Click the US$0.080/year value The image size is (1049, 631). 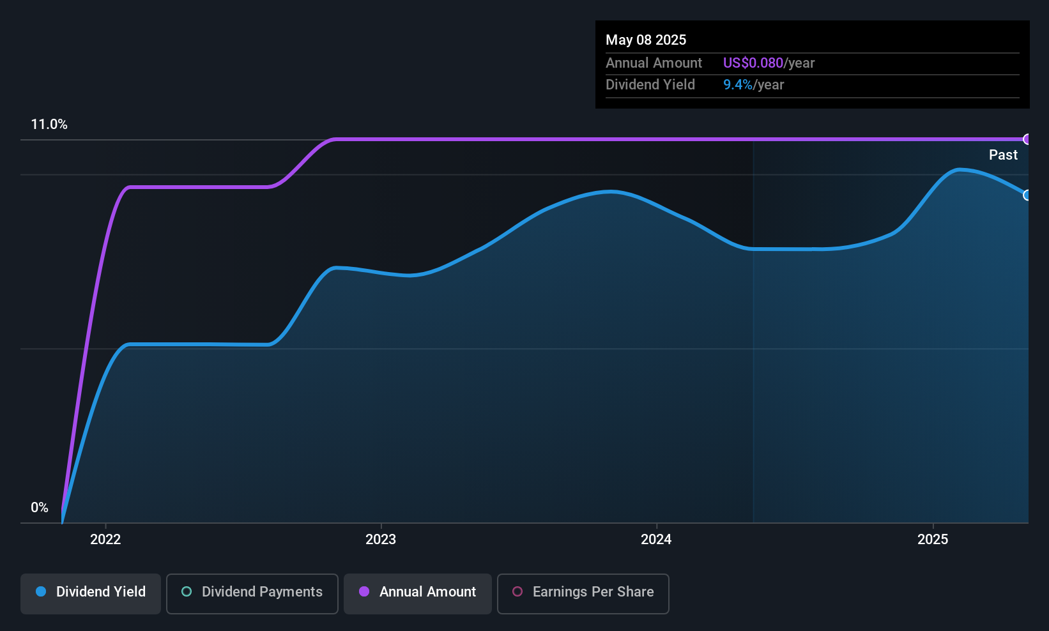(x=769, y=63)
